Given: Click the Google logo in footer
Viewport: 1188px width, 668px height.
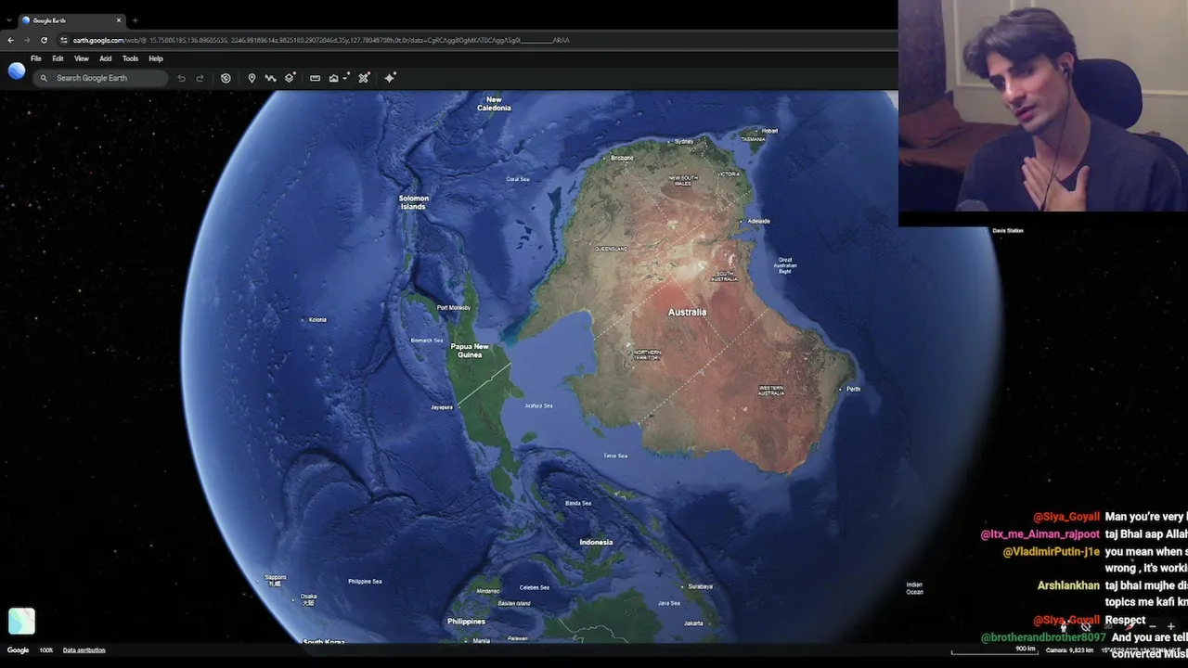Looking at the screenshot, I should [x=18, y=650].
